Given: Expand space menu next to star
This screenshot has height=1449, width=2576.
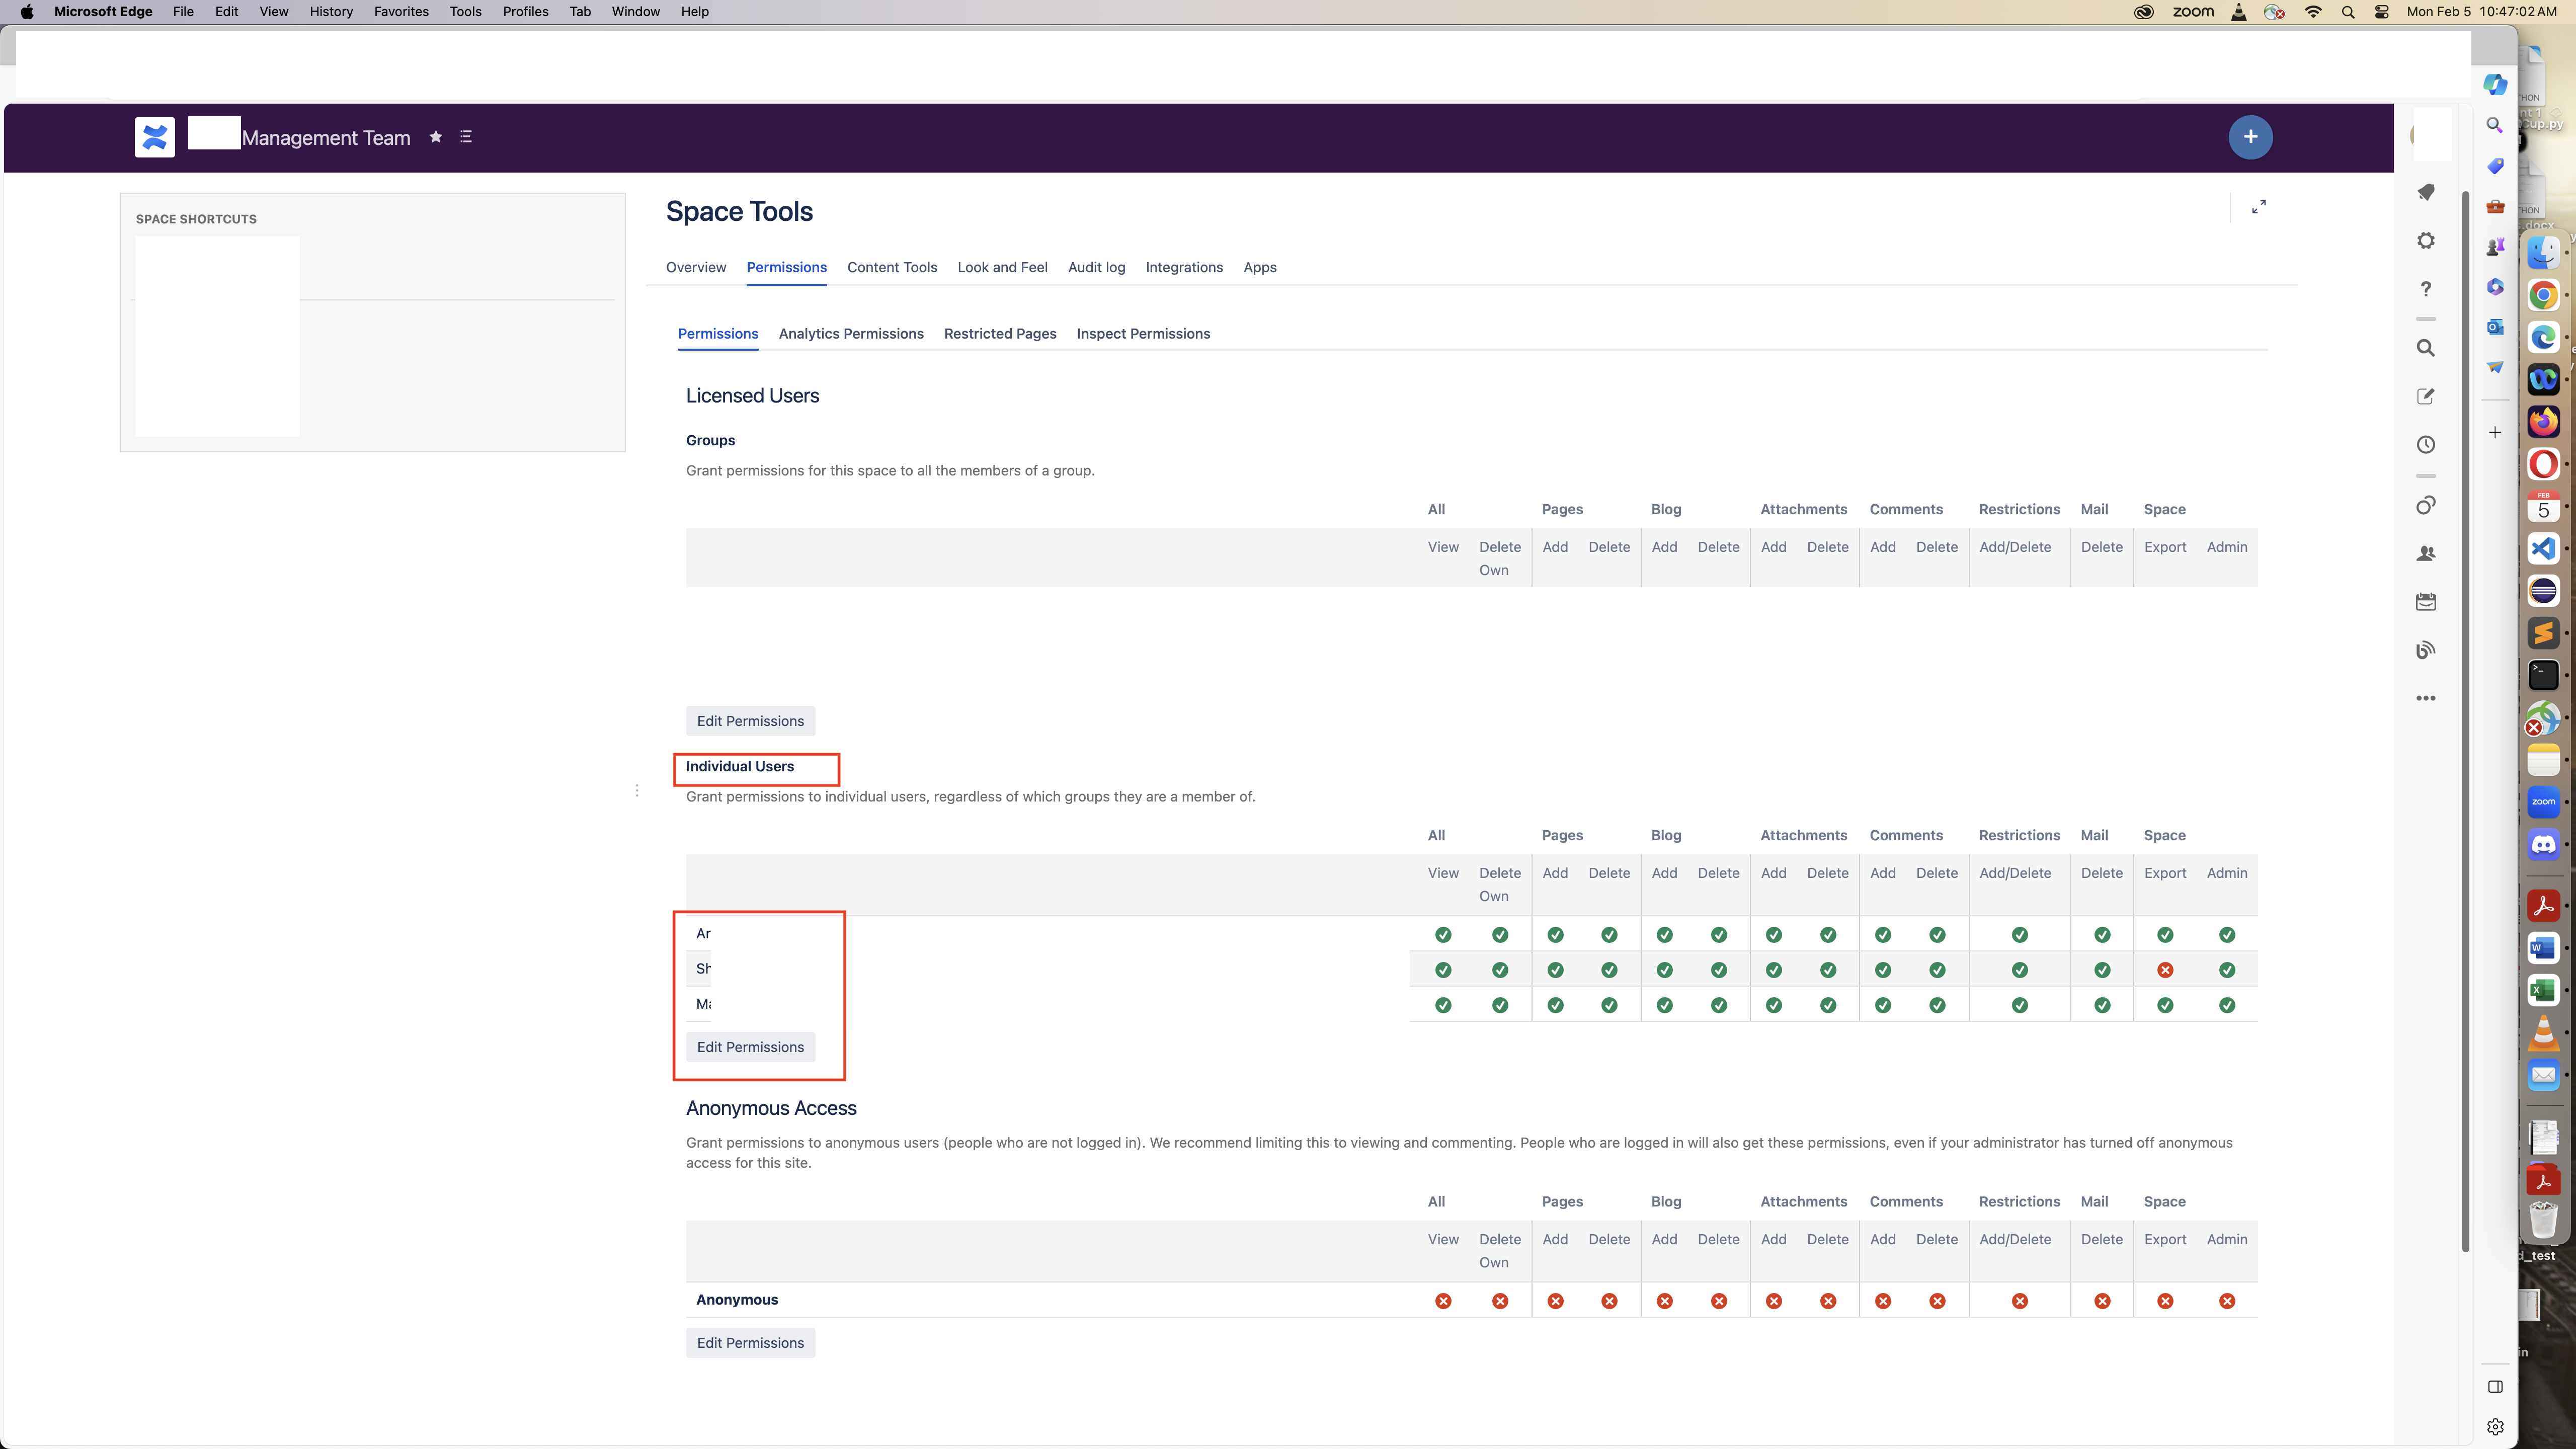Looking at the screenshot, I should tap(466, 137).
